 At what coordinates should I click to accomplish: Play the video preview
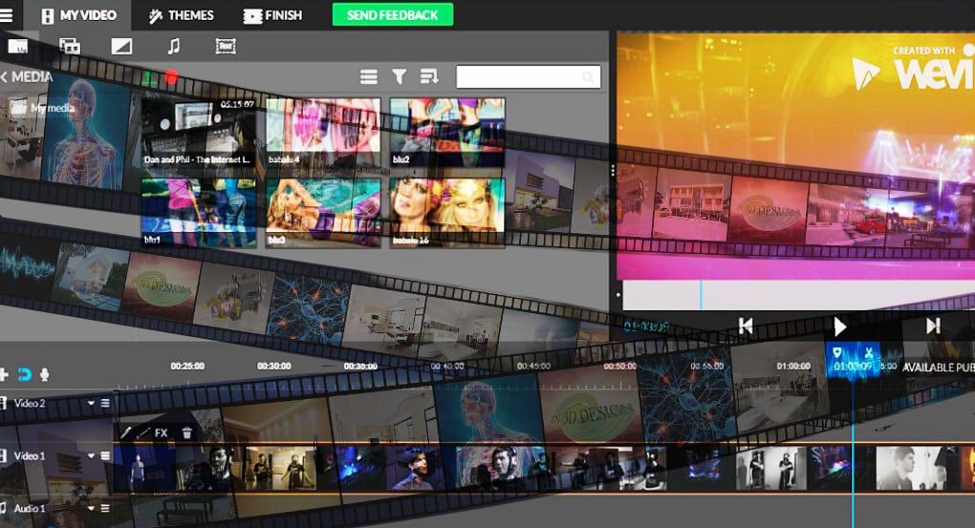839,327
